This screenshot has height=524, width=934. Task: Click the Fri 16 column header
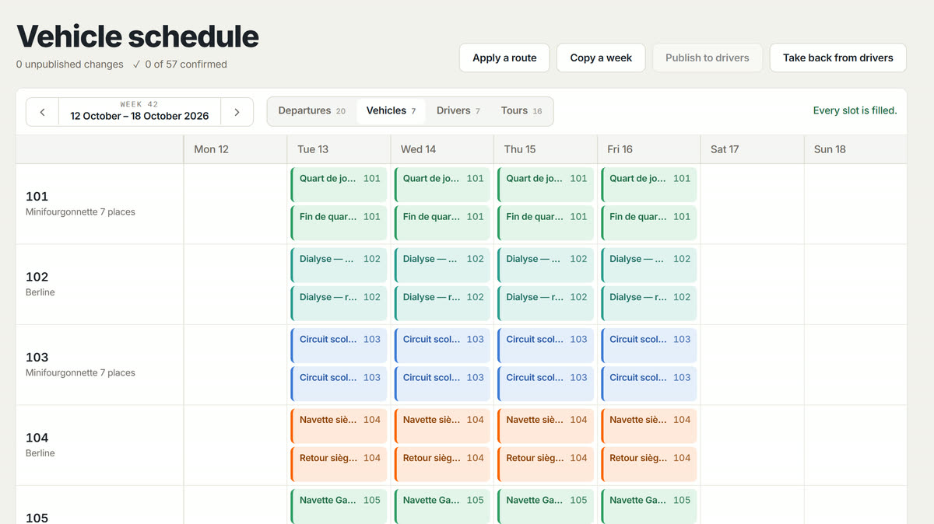(x=648, y=149)
